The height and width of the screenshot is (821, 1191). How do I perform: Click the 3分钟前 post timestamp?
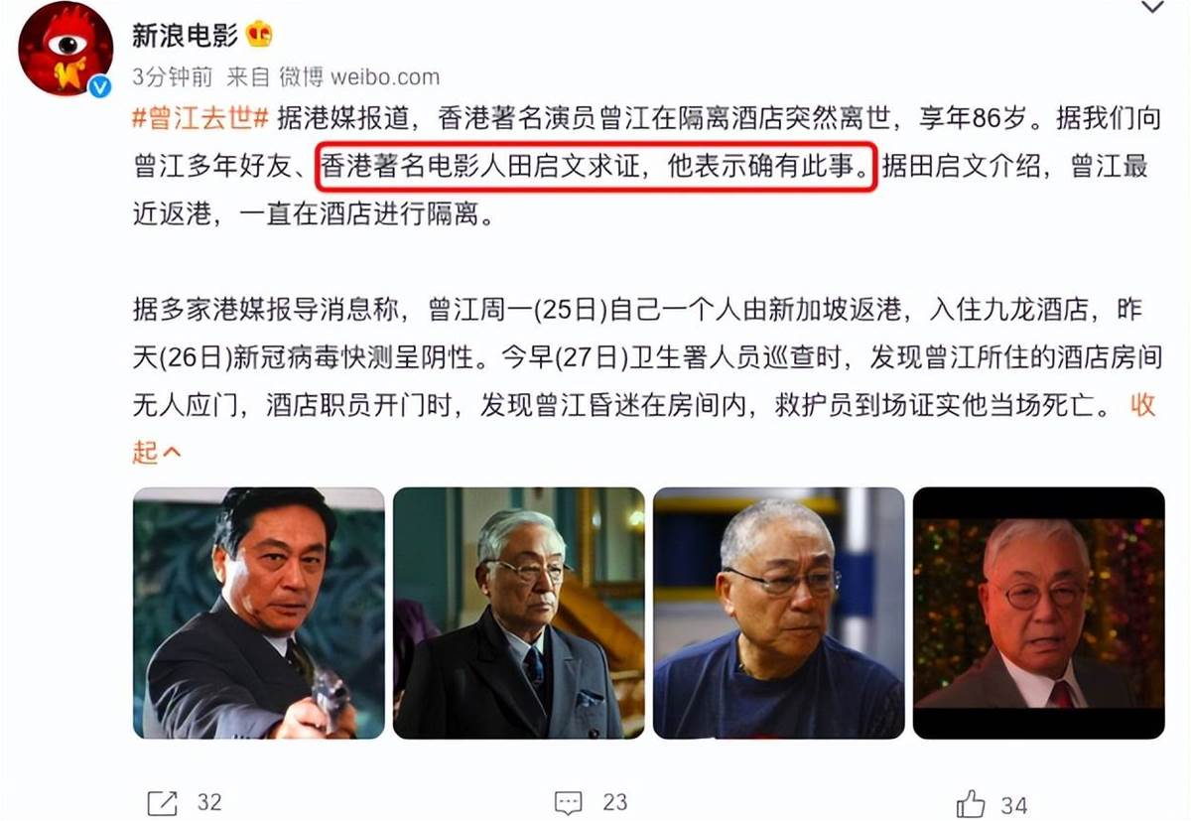pos(173,76)
